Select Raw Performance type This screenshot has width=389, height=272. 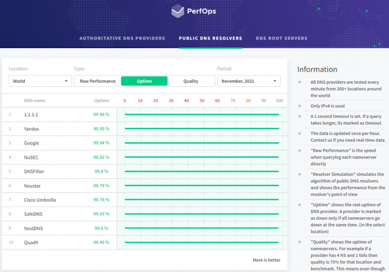[x=98, y=81]
